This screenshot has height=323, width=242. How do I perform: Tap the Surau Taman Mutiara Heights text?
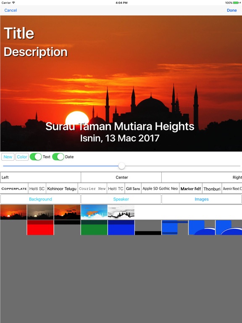coord(120,126)
